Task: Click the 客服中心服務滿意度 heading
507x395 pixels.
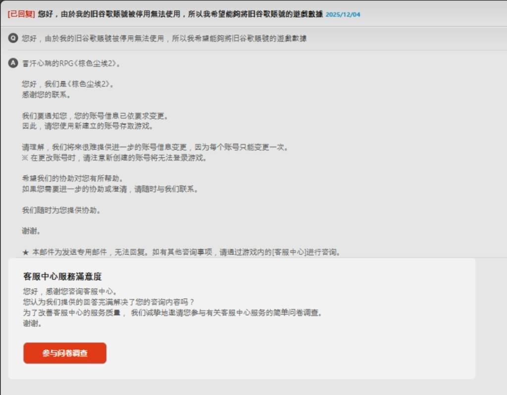Action: [x=62, y=277]
